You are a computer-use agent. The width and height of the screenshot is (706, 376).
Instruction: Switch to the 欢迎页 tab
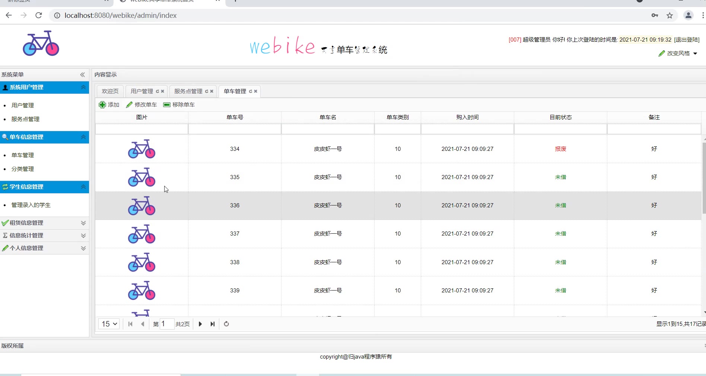point(110,91)
